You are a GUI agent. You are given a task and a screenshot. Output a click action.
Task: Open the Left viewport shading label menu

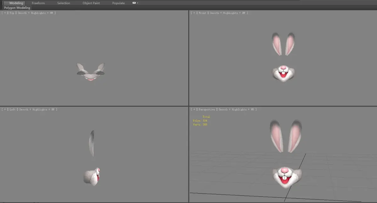point(37,109)
